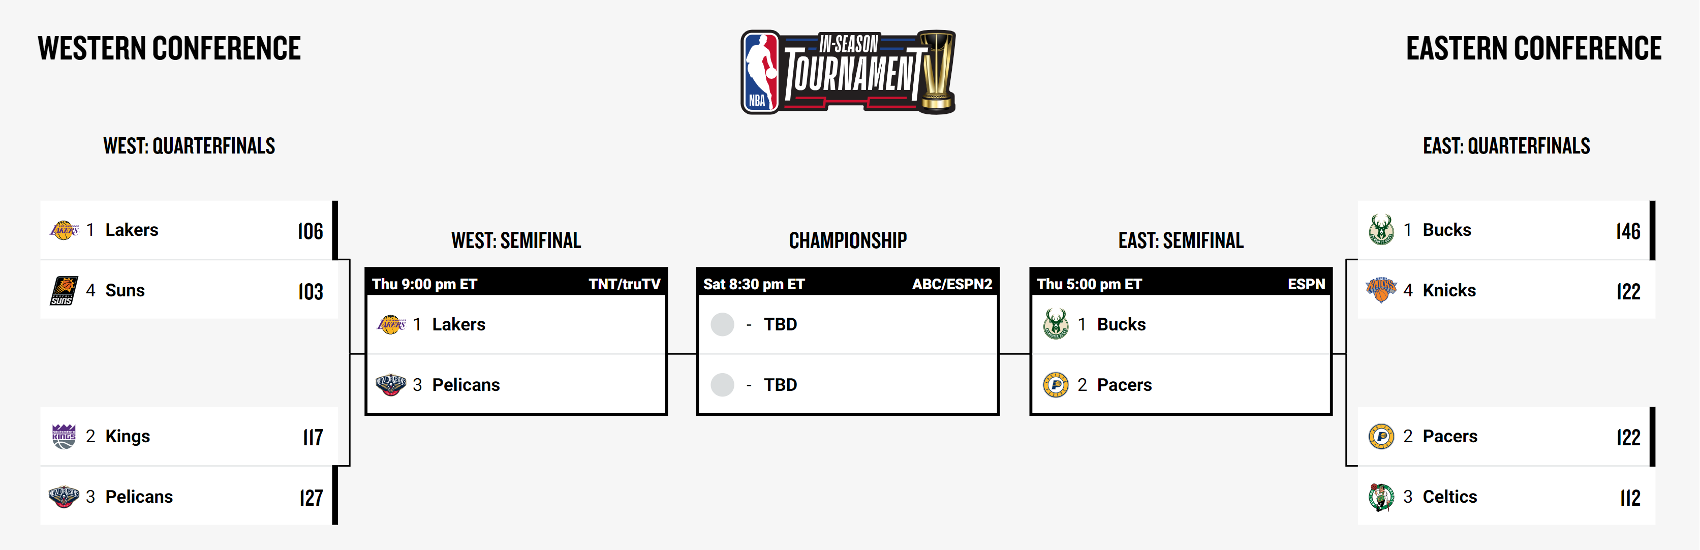The height and width of the screenshot is (550, 1700).
Task: Click the Bucks logo in East semifinal
Action: [x=1056, y=324]
